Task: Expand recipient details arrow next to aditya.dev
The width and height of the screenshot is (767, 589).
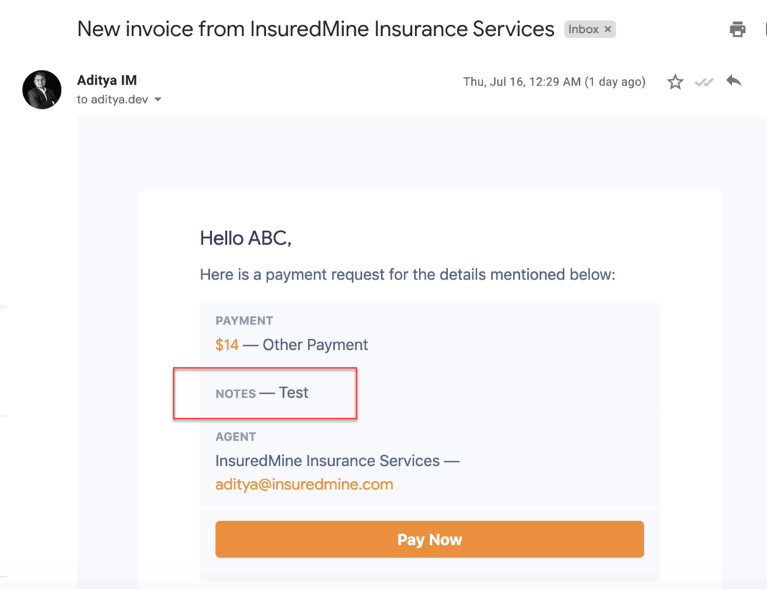Action: click(158, 100)
